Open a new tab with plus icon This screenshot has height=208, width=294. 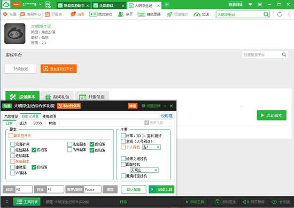(167, 5)
